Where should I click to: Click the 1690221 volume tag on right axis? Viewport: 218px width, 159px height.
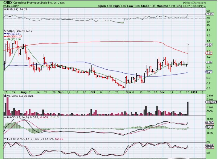click(211, 102)
